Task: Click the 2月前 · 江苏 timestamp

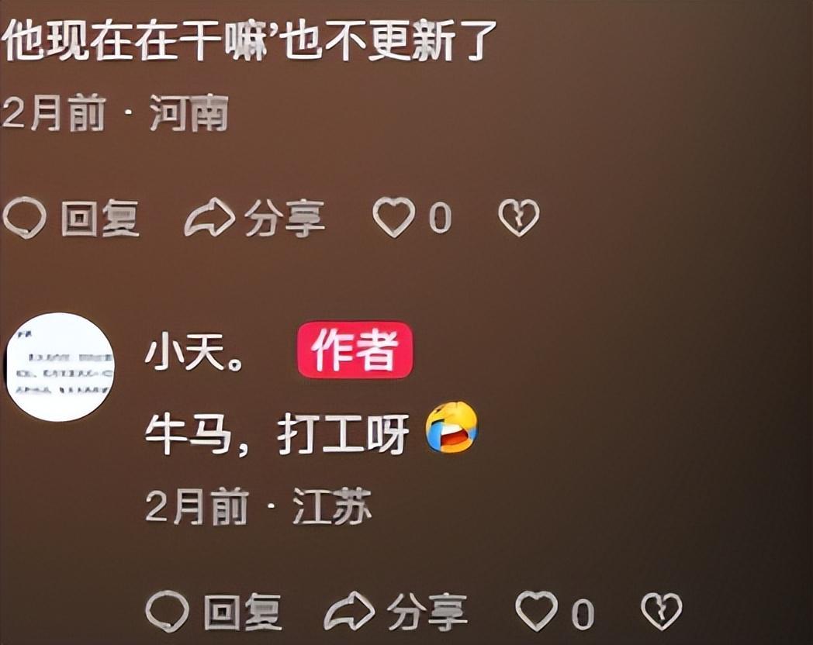Action: 259,507
